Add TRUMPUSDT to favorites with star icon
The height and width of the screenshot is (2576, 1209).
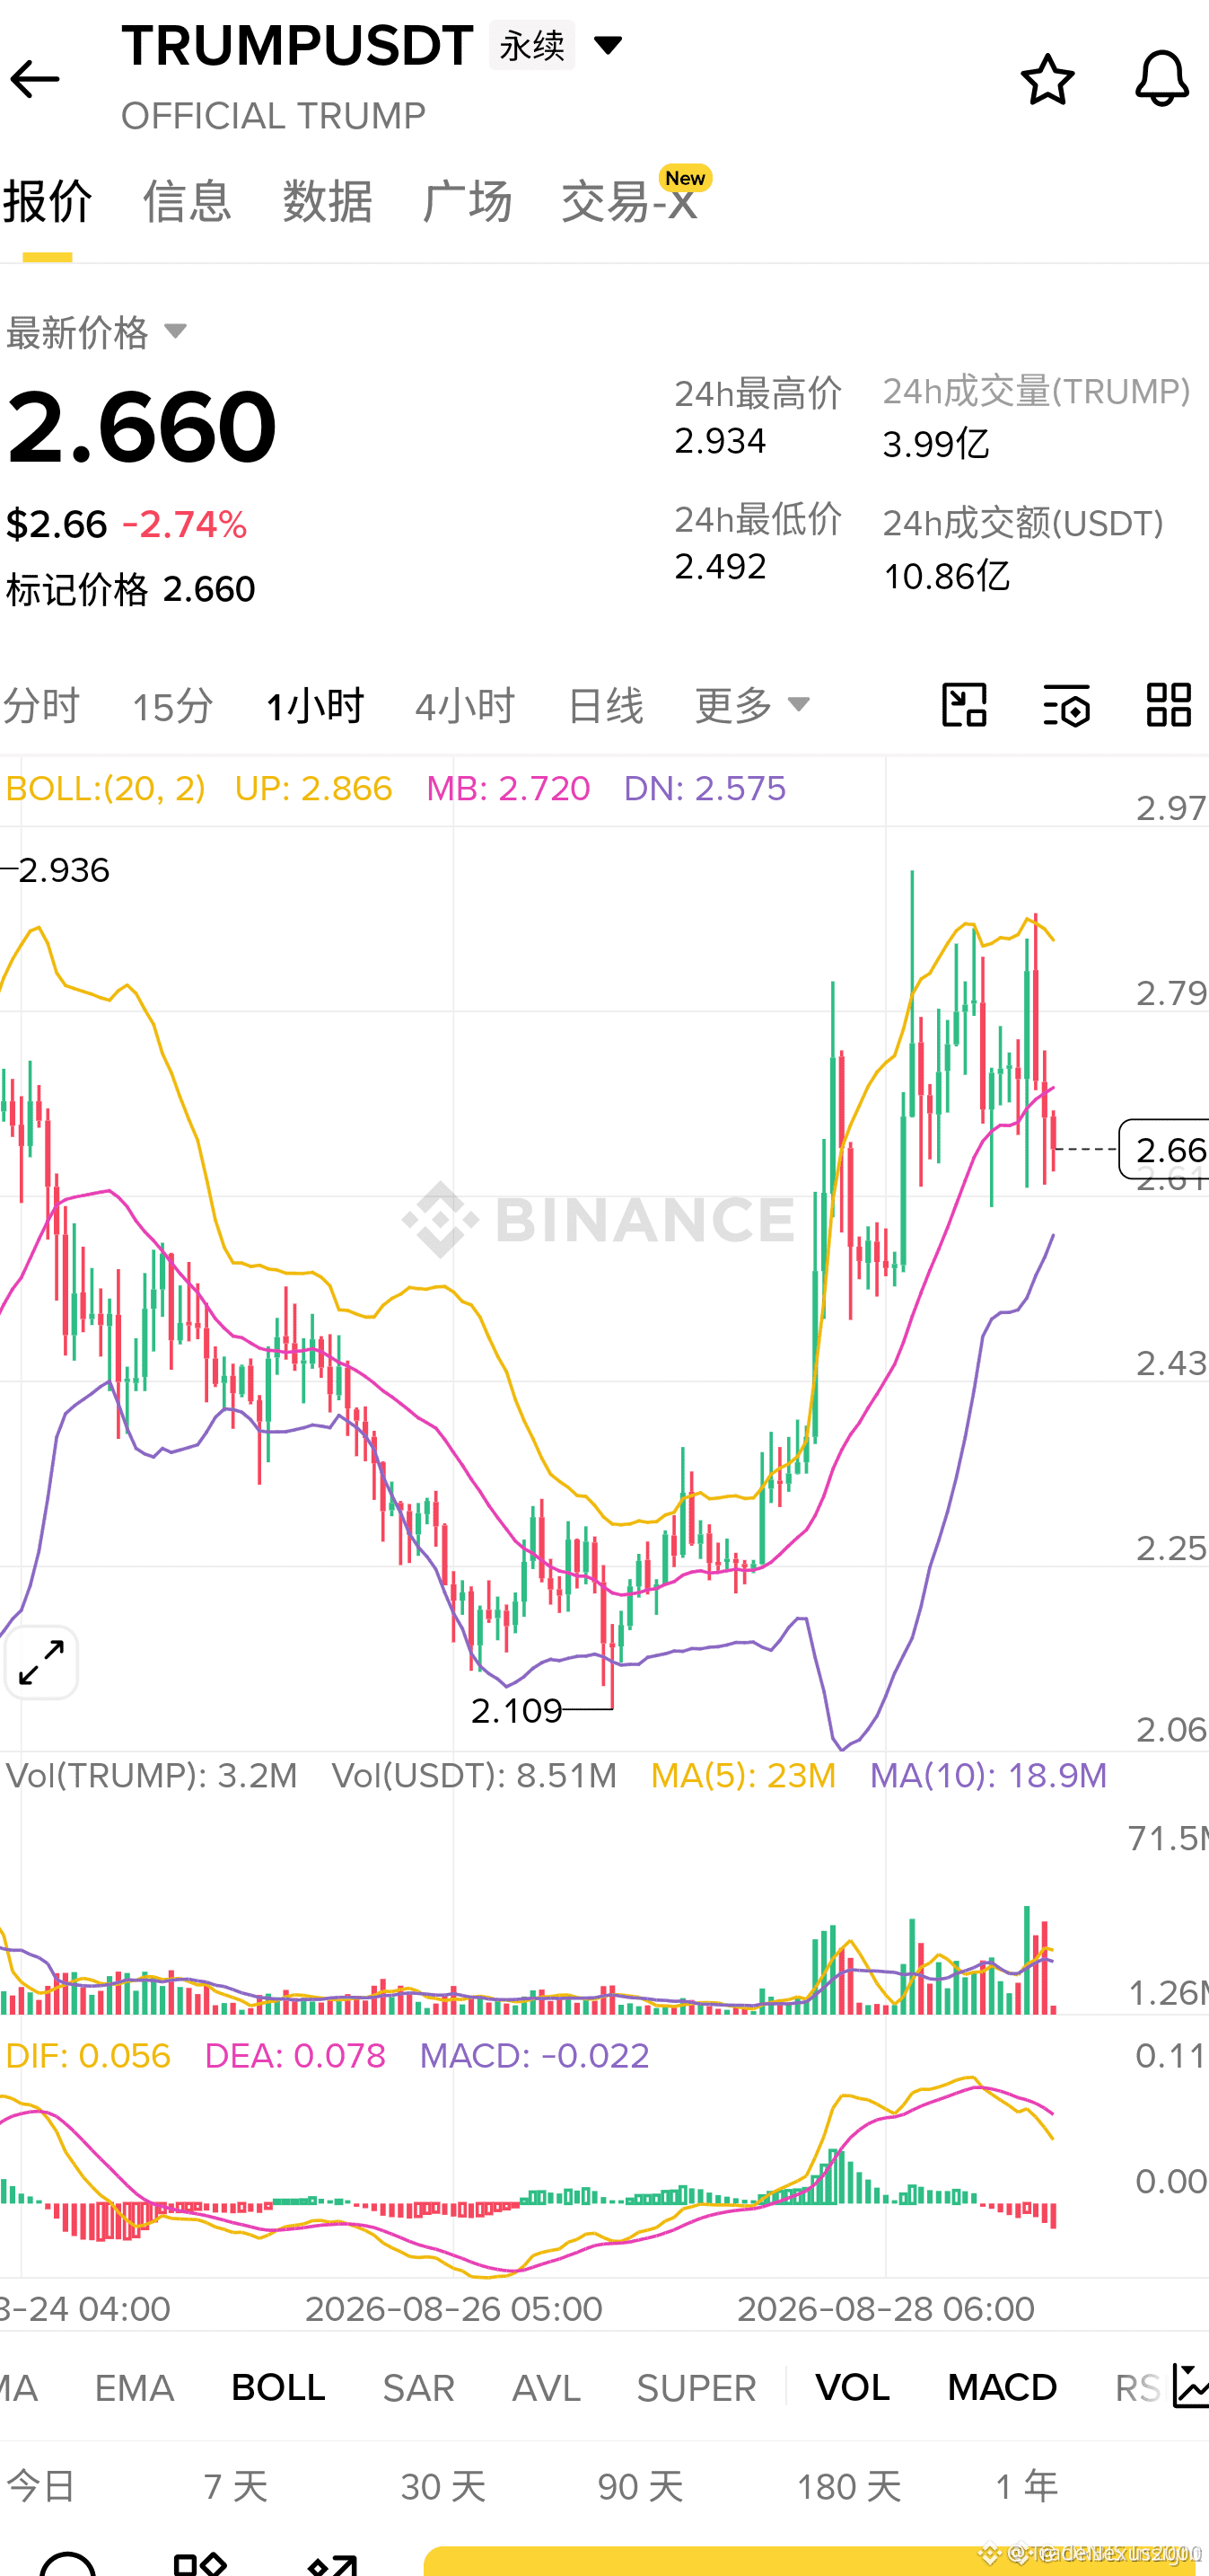(x=1047, y=79)
